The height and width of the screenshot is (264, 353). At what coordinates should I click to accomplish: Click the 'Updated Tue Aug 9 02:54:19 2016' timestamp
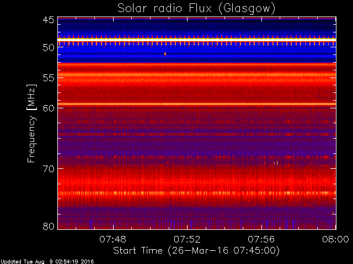coord(47,262)
